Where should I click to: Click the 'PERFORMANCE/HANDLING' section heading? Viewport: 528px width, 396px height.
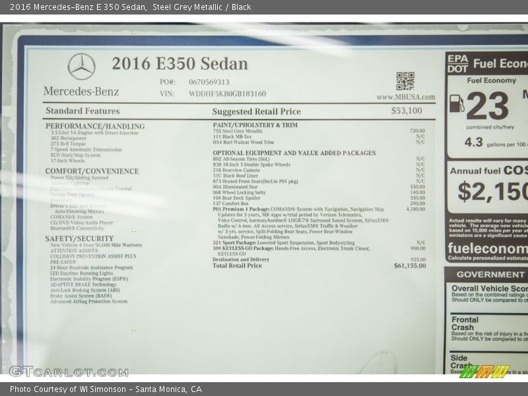click(95, 126)
